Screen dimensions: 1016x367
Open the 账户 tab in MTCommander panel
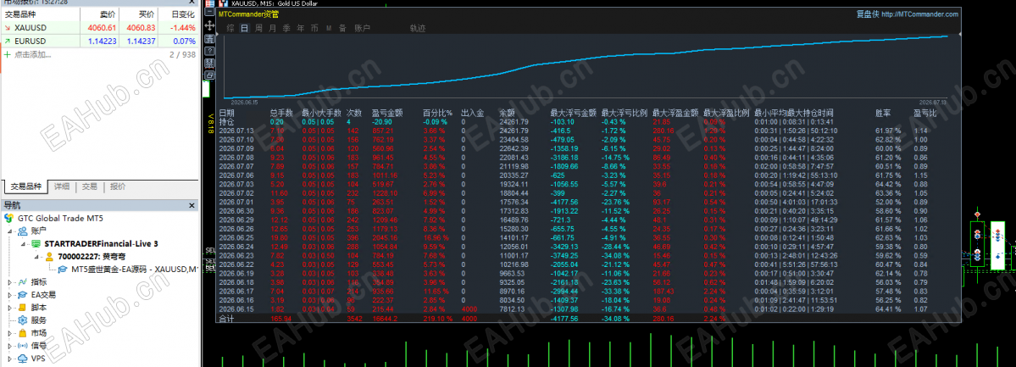tap(362, 28)
